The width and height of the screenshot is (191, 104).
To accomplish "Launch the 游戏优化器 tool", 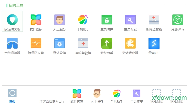I will tap(130, 43).
